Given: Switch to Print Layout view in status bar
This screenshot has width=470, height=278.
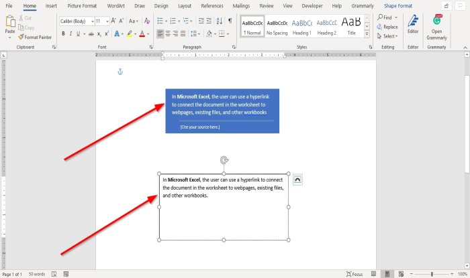Looking at the screenshot, I should [387, 274].
